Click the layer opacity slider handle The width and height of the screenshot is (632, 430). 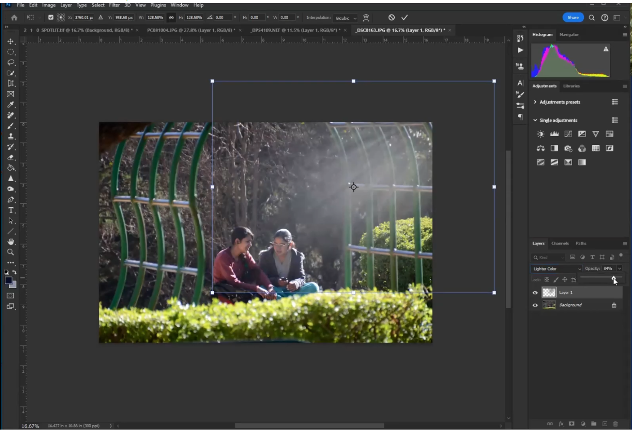point(613,278)
